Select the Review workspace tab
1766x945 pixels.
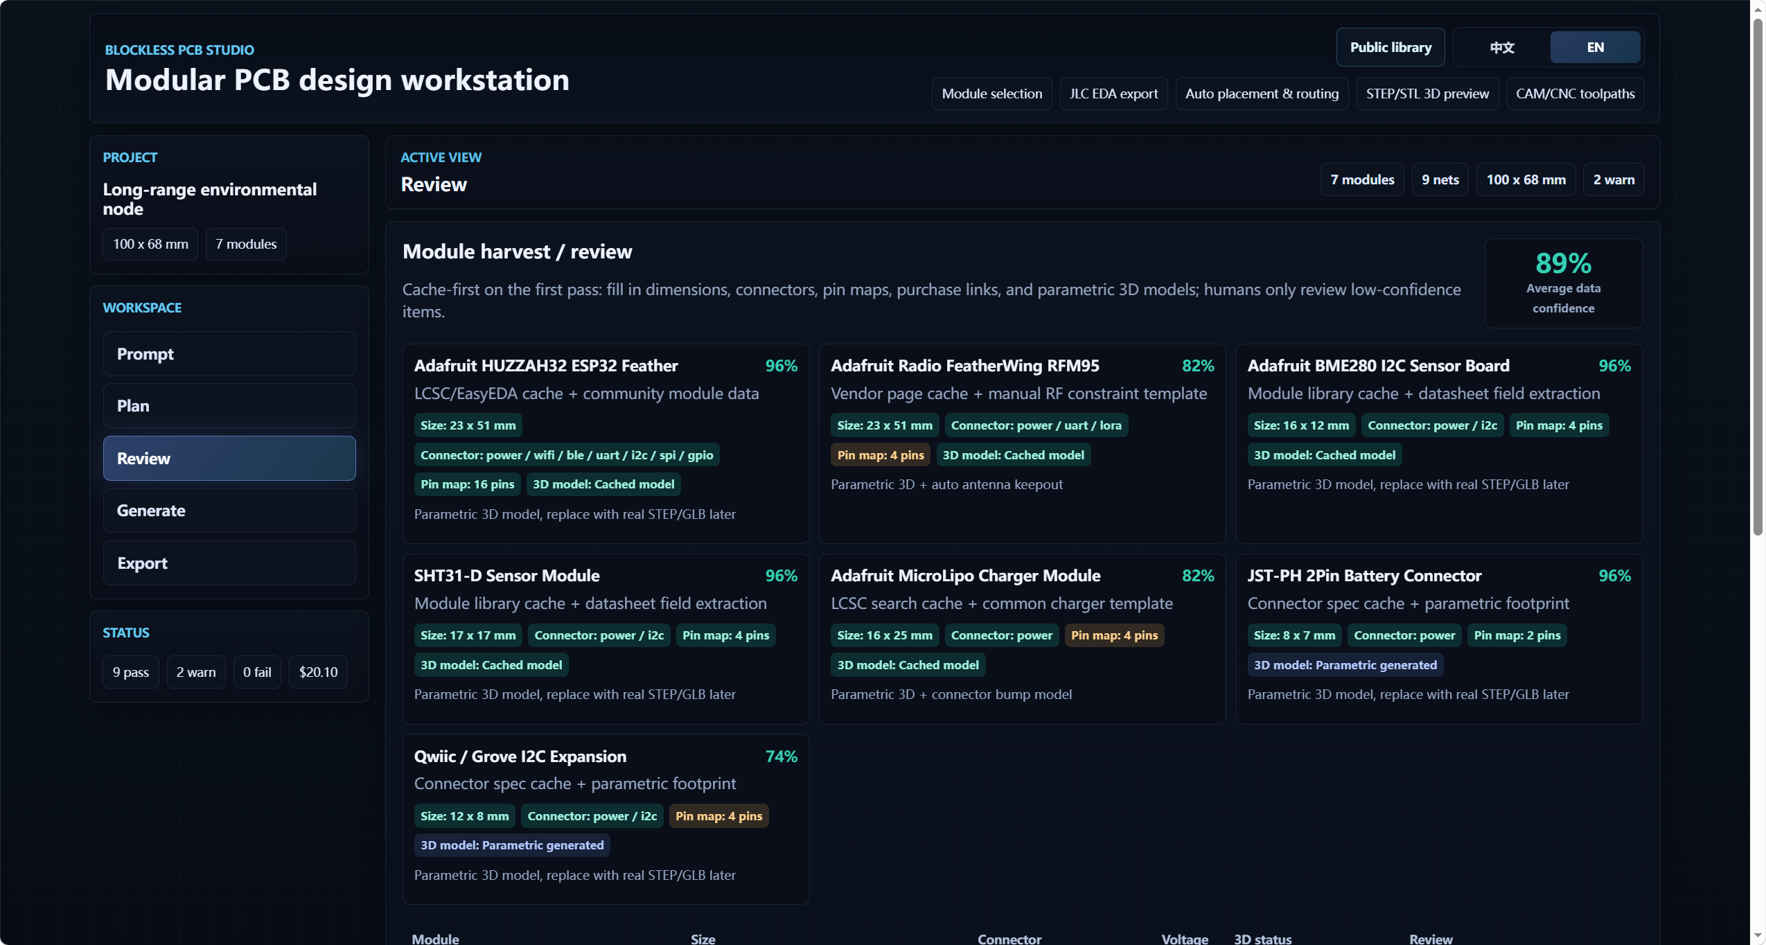229,459
